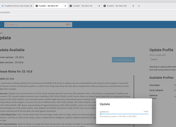Viewport: 176px width, 127px height.
Task: Click the update version 25.10.6 value
Action: (x=19, y=62)
